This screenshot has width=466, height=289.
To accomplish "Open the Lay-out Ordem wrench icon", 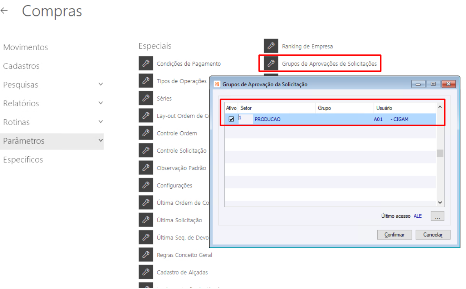I will click(x=146, y=116).
